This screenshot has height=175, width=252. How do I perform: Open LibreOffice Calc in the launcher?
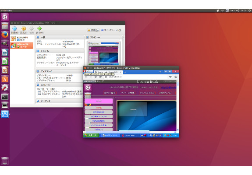tap(5, 61)
